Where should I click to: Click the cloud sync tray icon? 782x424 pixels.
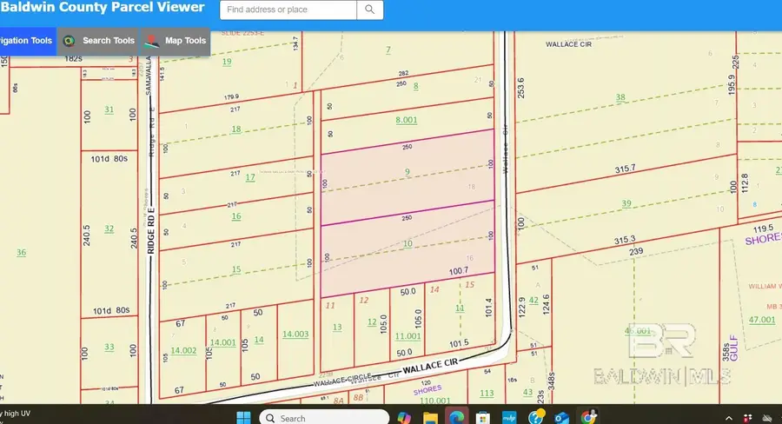pos(767,418)
